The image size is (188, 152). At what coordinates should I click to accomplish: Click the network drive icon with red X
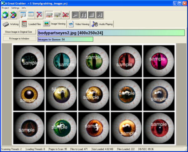[x=65, y=15]
